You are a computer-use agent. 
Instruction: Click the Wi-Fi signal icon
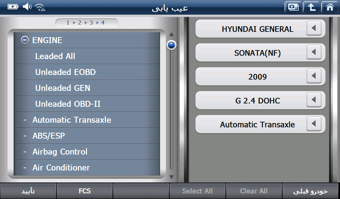pyautogui.click(x=40, y=7)
